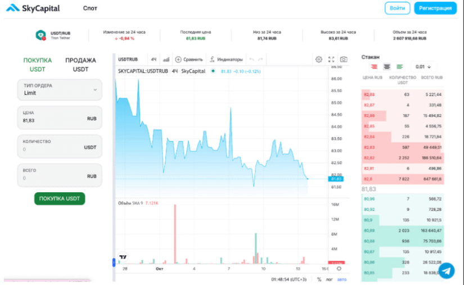The image size is (464, 285).
Task: Click the Последняя цена 81,83 RUB value
Action: 195,38
